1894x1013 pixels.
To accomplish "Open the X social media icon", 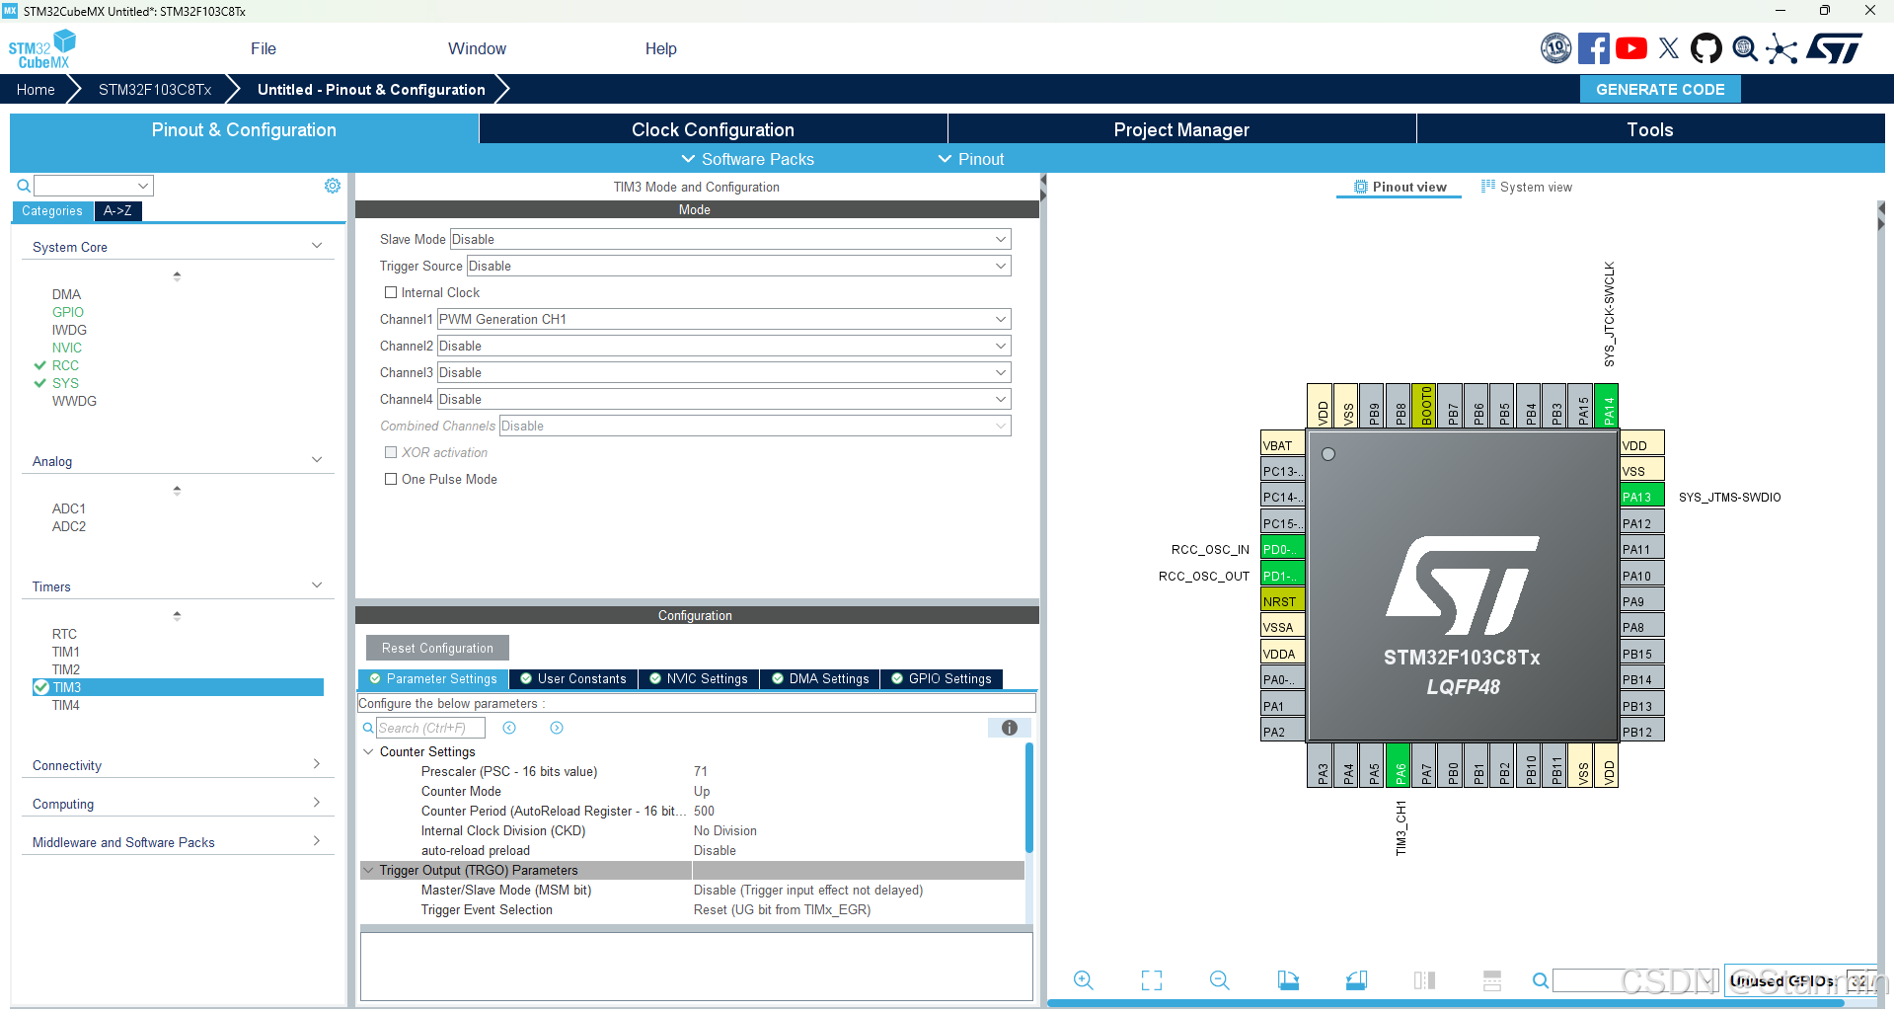I will 1669,48.
